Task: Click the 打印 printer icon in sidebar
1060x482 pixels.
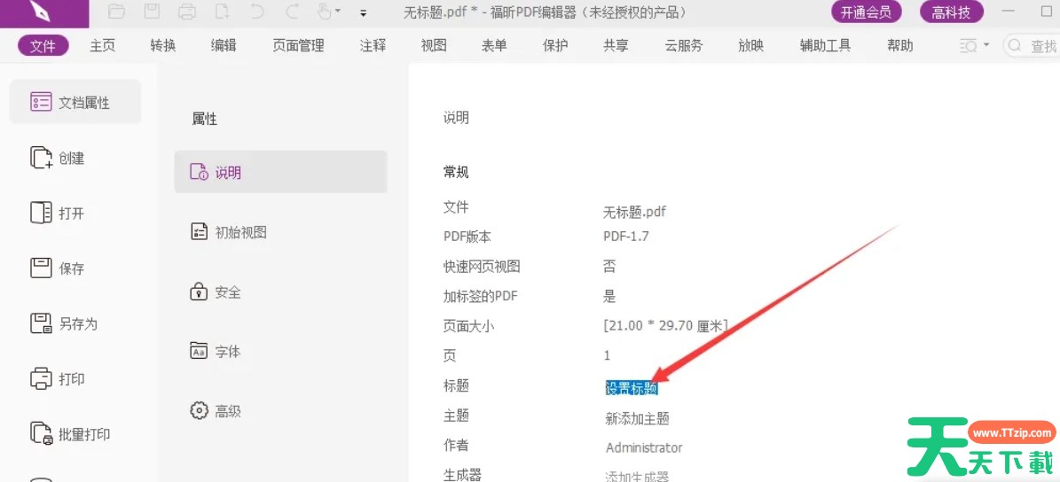Action: 41,378
